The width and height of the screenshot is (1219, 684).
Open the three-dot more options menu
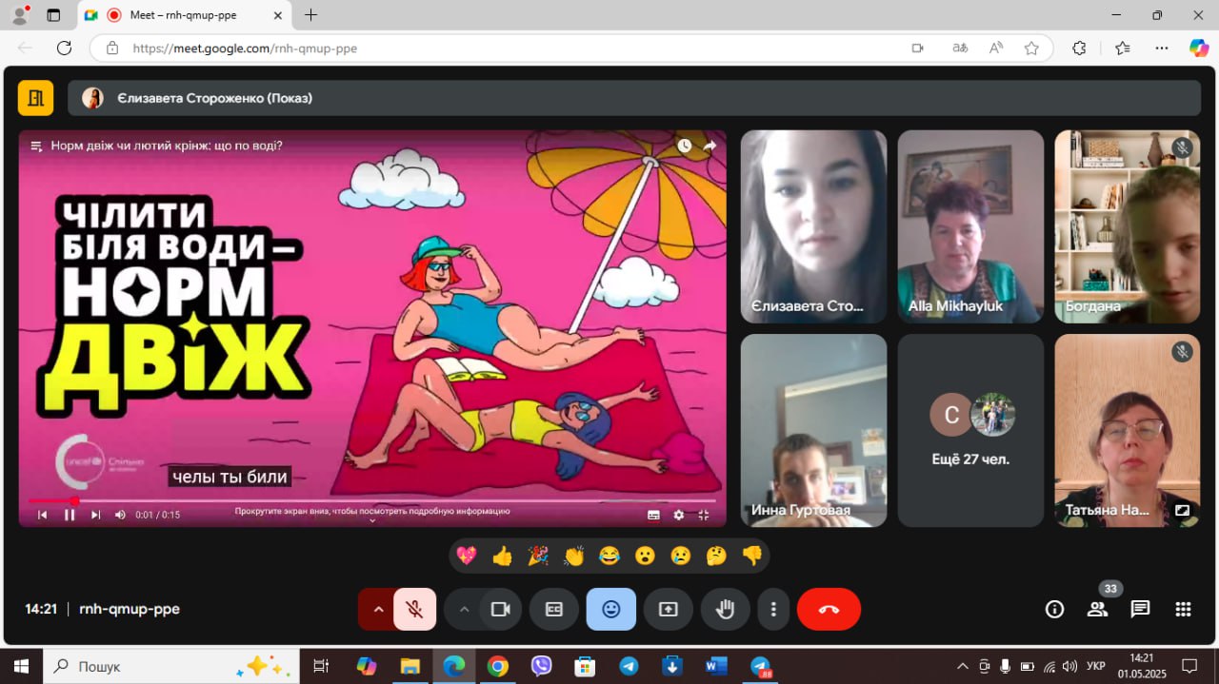(773, 609)
